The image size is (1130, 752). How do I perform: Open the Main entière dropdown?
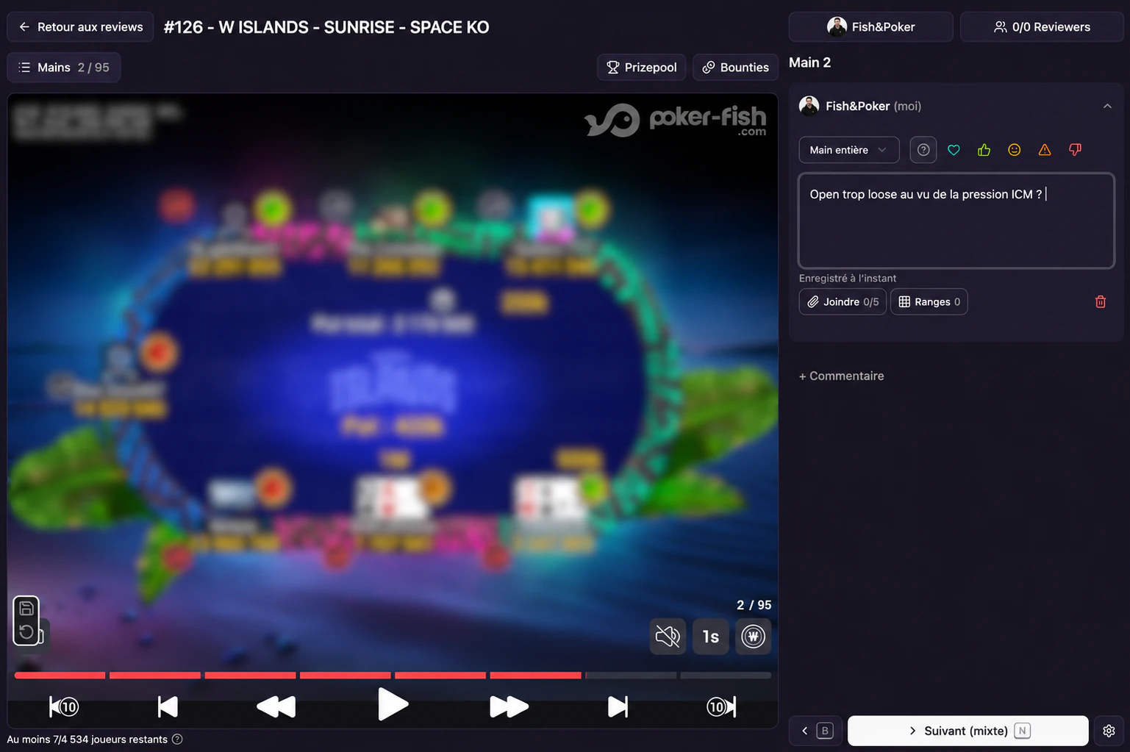point(849,150)
